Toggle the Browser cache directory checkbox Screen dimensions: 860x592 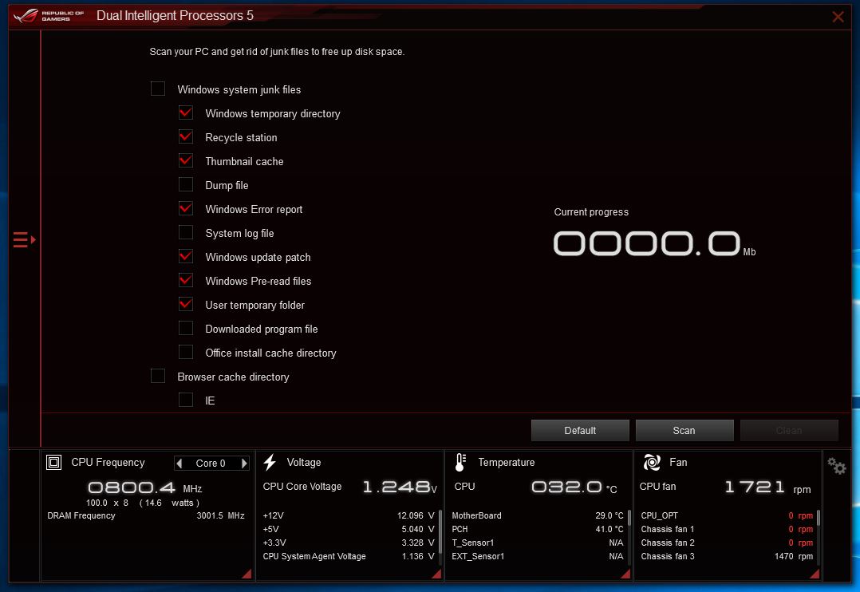(158, 377)
